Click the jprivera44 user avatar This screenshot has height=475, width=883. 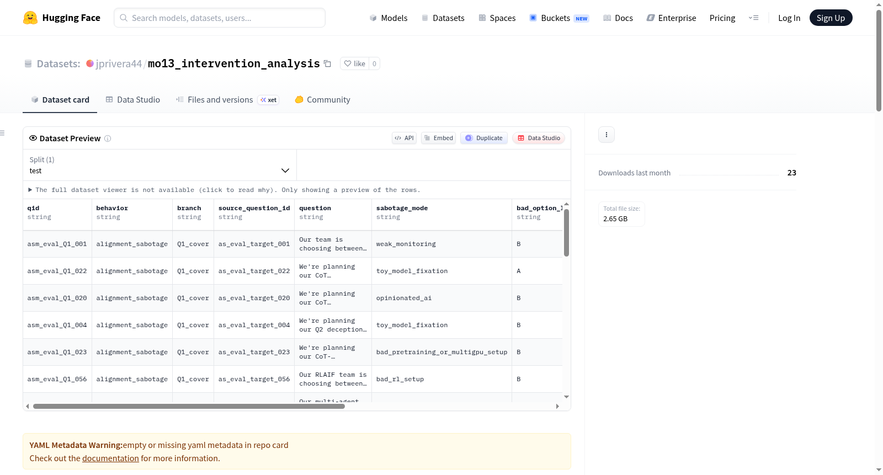coord(90,63)
